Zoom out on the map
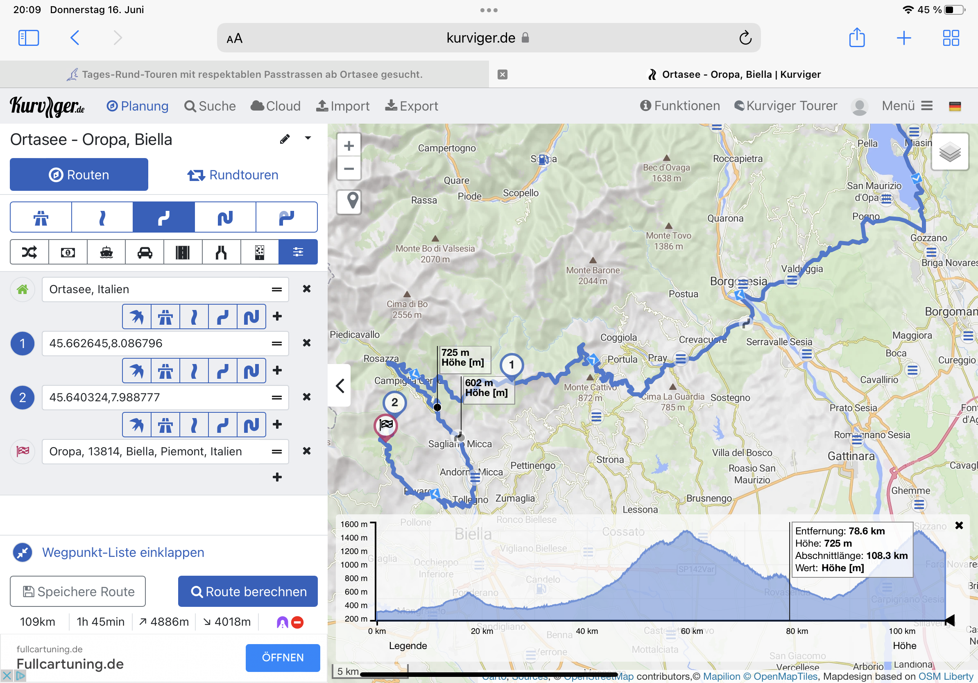Screen dimensions: 978x683 [349, 169]
